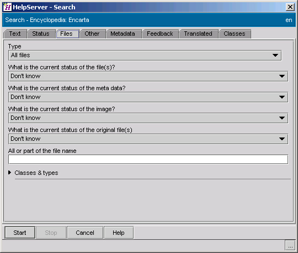Expand the Classes & types section

pos(10,173)
